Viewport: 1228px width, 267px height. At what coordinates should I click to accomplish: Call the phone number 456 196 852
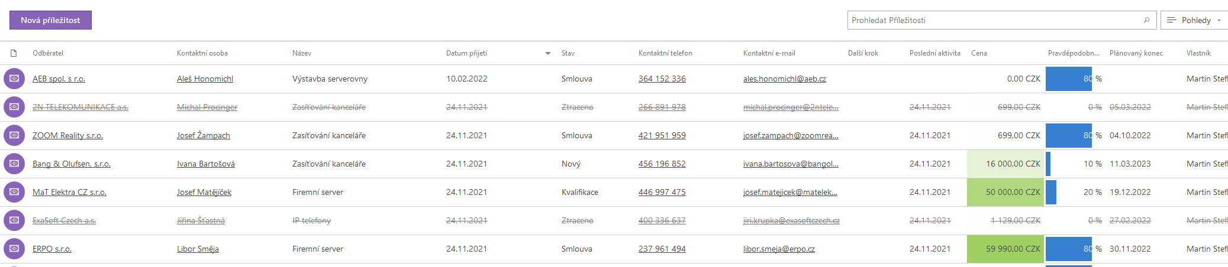pos(662,164)
